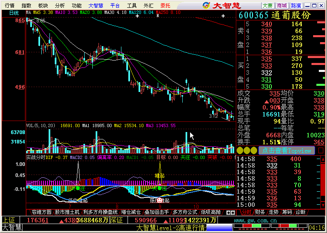Select the 利多方舟操盘线 indicator tab
The height and width of the screenshot is (233, 327).
[x=100, y=212]
